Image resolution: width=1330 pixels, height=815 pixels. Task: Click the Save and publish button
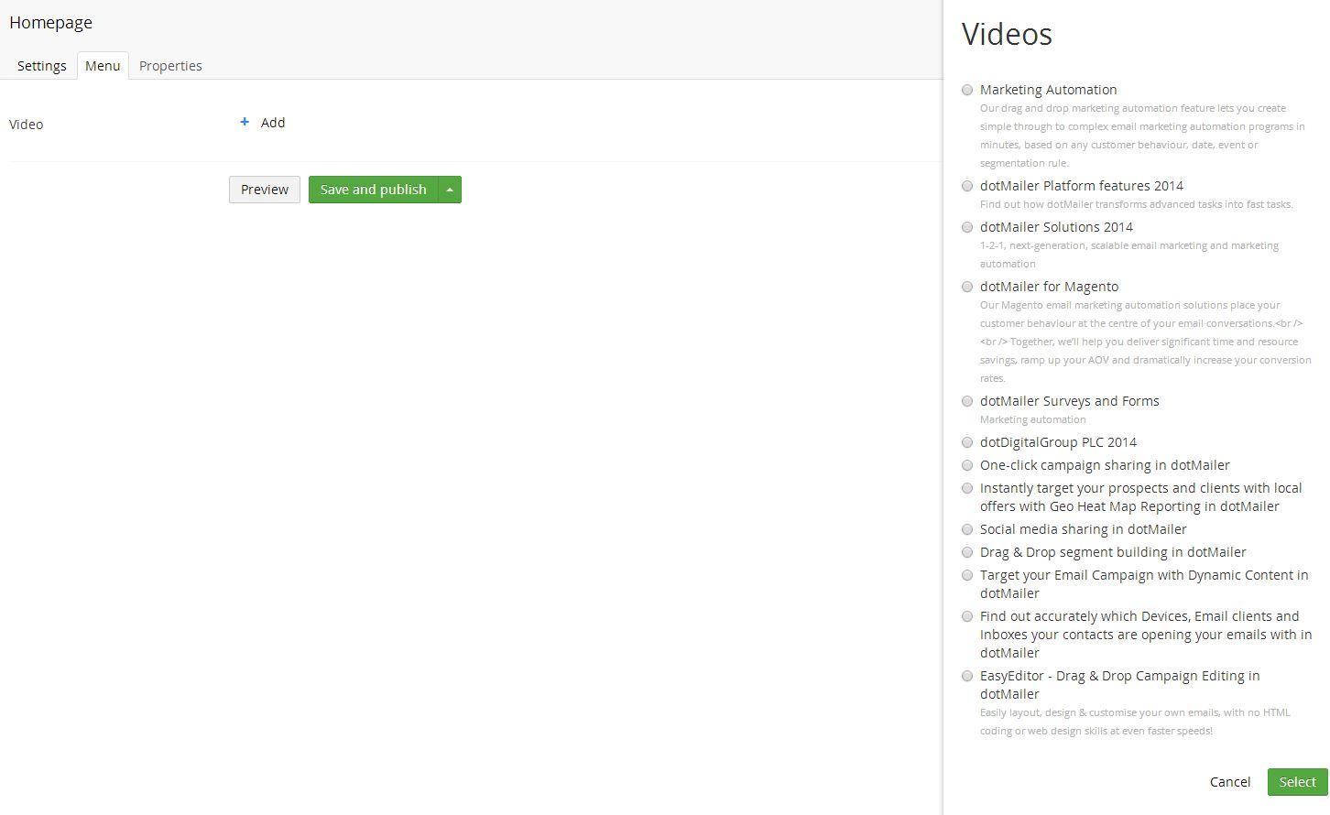pos(374,190)
